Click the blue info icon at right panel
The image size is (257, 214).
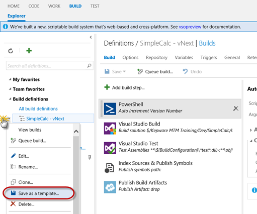254,190
